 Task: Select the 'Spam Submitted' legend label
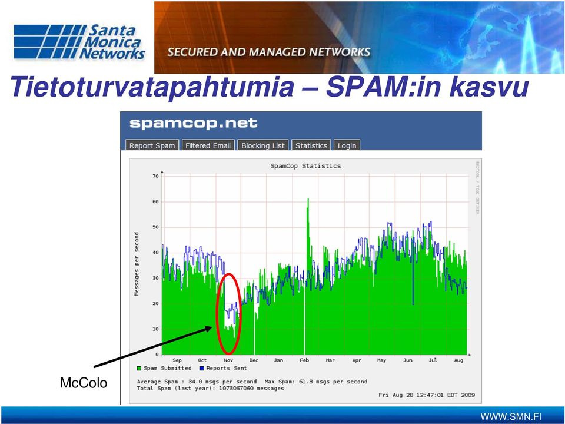click(x=168, y=368)
